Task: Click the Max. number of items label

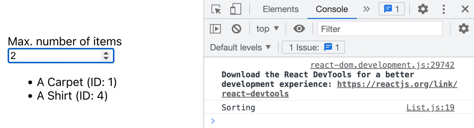Action: tap(65, 41)
